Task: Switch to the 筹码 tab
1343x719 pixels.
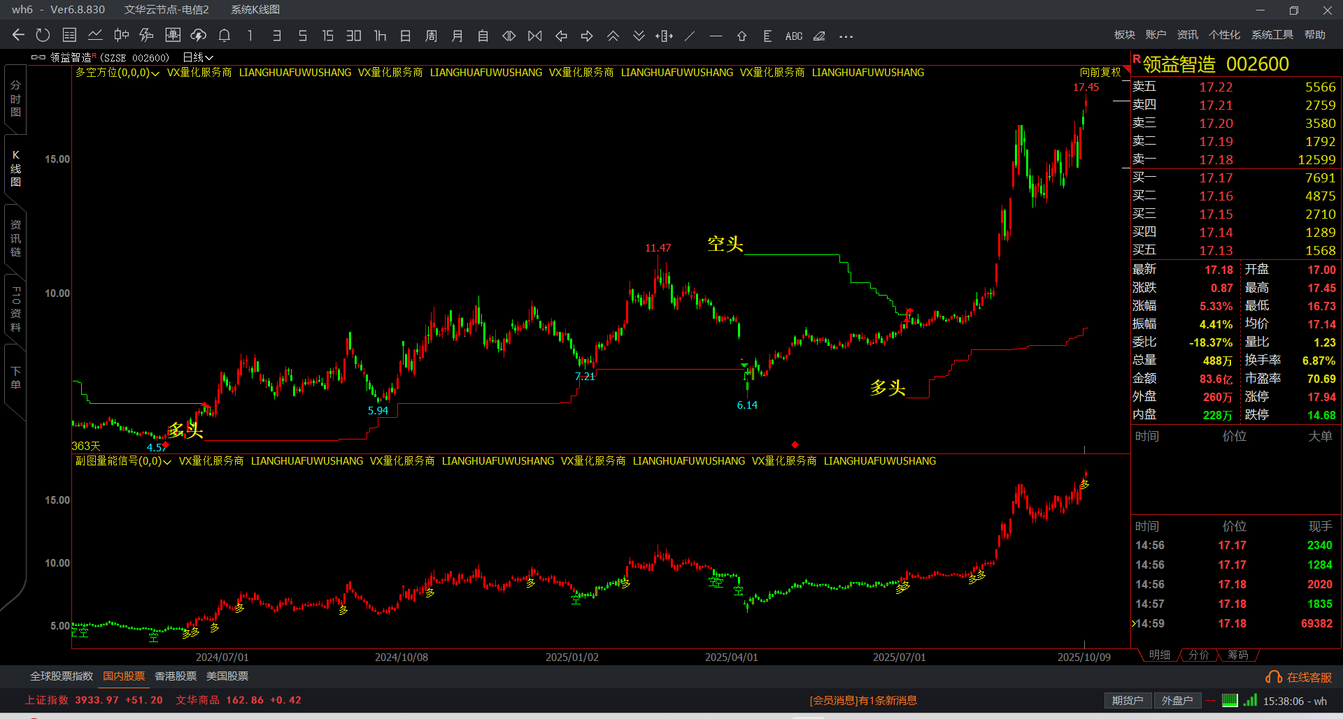Action: [1237, 655]
